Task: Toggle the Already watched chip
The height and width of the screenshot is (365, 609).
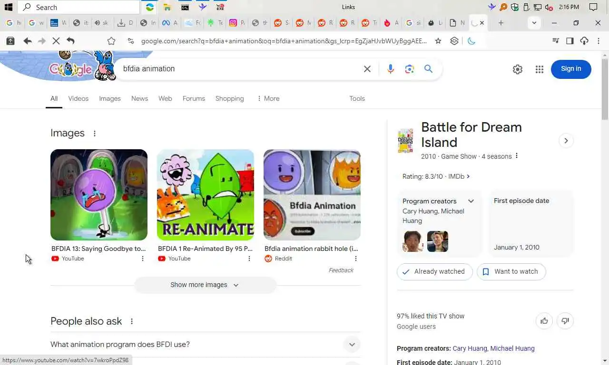Action: [x=434, y=272]
